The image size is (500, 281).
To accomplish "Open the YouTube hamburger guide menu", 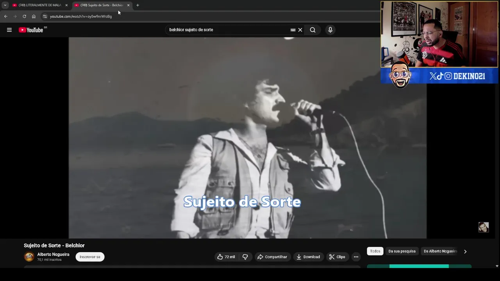I will coord(9,30).
